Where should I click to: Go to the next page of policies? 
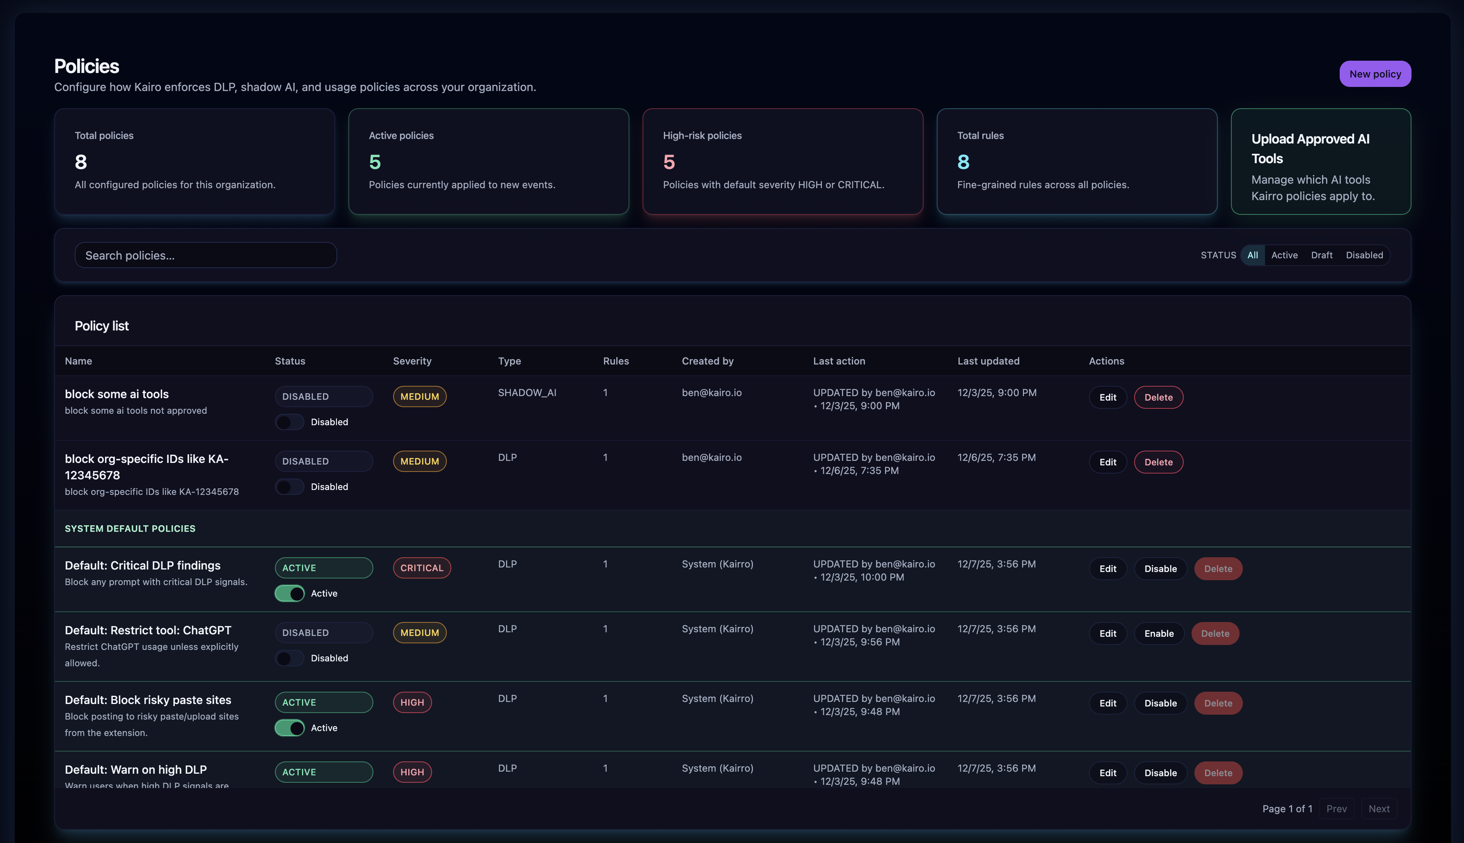click(1379, 808)
